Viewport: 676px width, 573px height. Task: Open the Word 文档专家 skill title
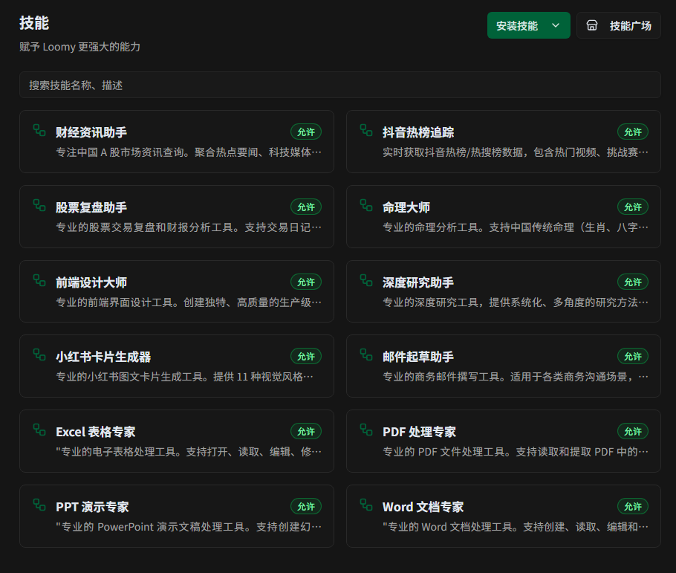tap(423, 507)
